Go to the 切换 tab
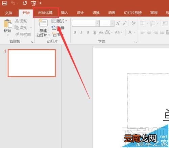The image size is (169, 148). pyautogui.click(x=96, y=13)
